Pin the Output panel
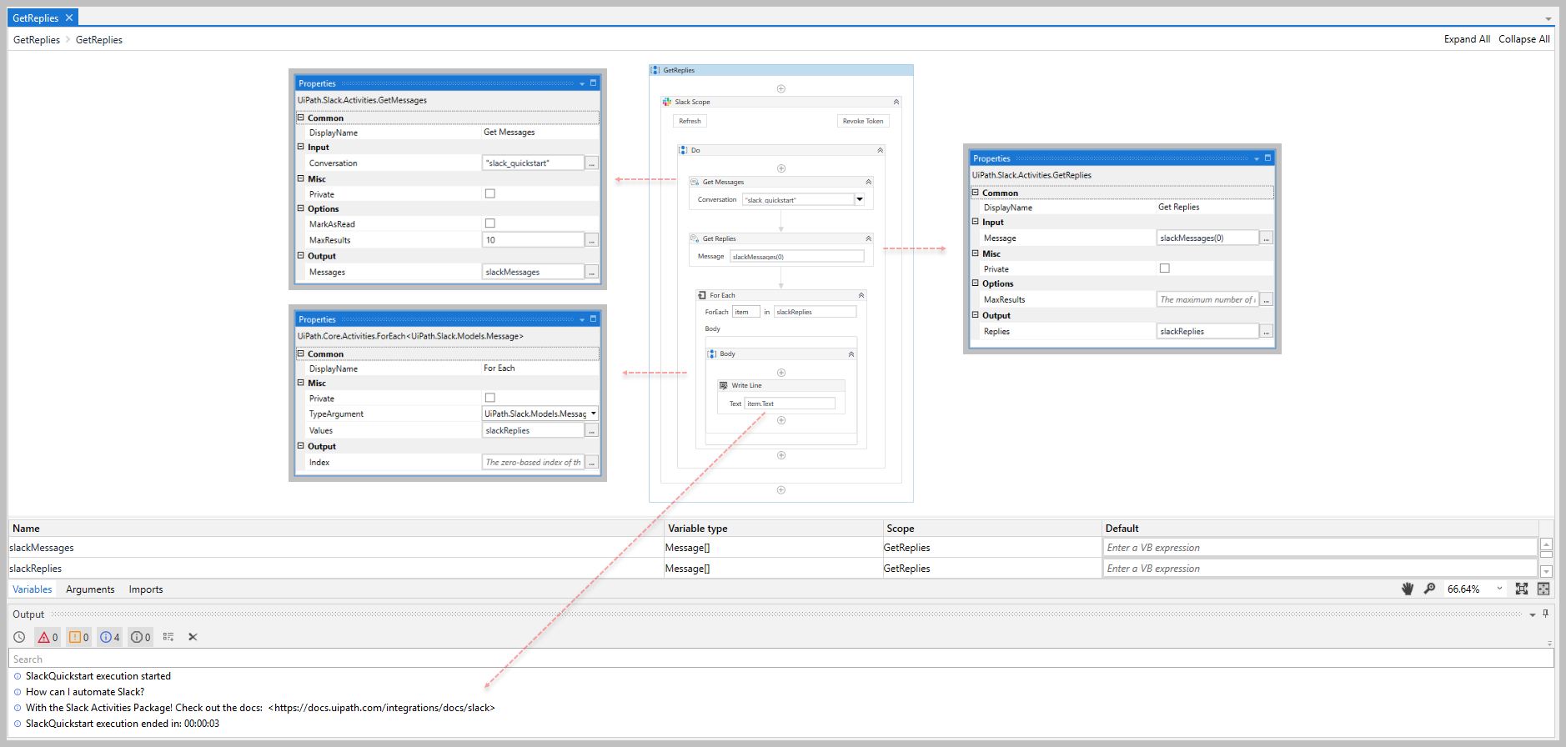 [1545, 614]
